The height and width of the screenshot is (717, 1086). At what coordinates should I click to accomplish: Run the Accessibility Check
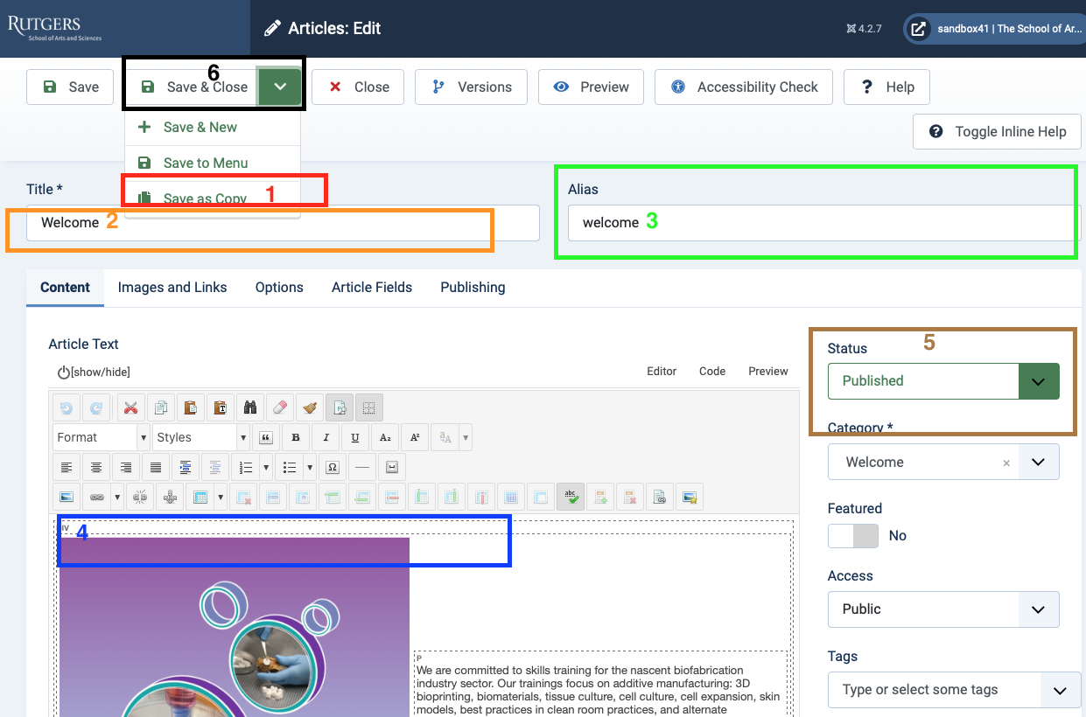744,87
